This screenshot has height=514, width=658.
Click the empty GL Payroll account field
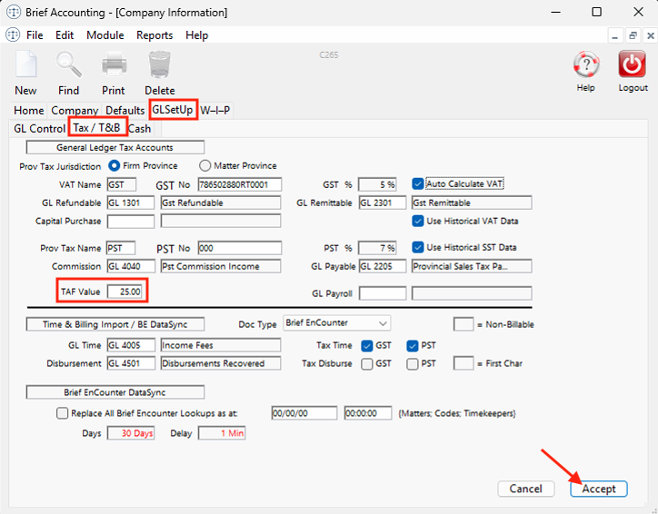click(383, 293)
